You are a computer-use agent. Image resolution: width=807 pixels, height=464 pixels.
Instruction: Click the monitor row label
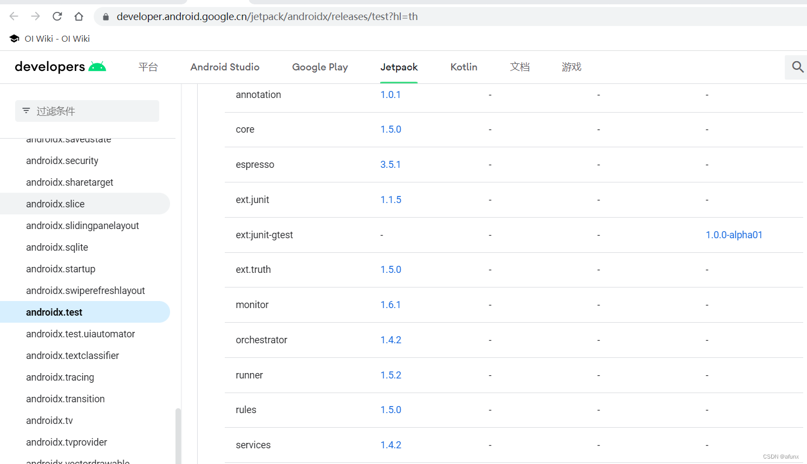tap(252, 305)
